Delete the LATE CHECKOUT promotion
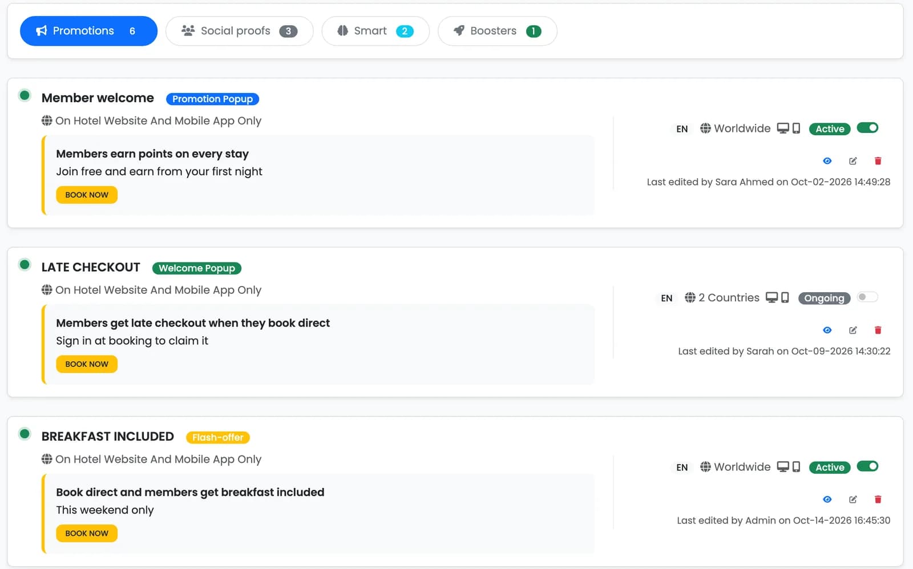Screen dimensions: 913x569 (878, 330)
